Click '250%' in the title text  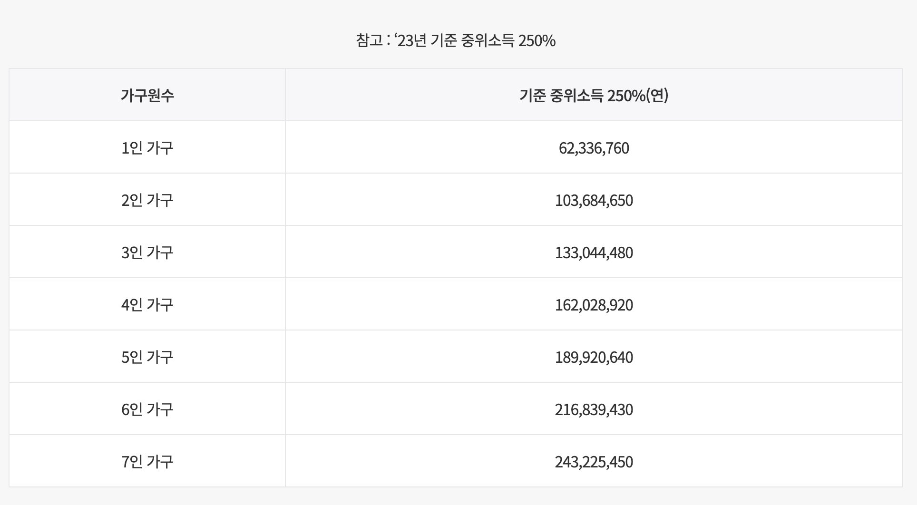537,41
